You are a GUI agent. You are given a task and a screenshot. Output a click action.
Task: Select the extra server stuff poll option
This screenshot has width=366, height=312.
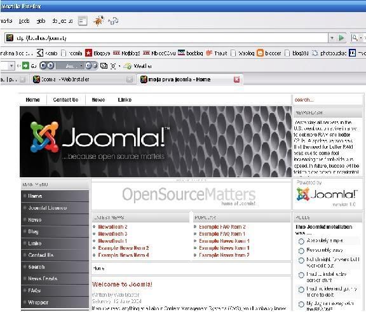pos(301,275)
